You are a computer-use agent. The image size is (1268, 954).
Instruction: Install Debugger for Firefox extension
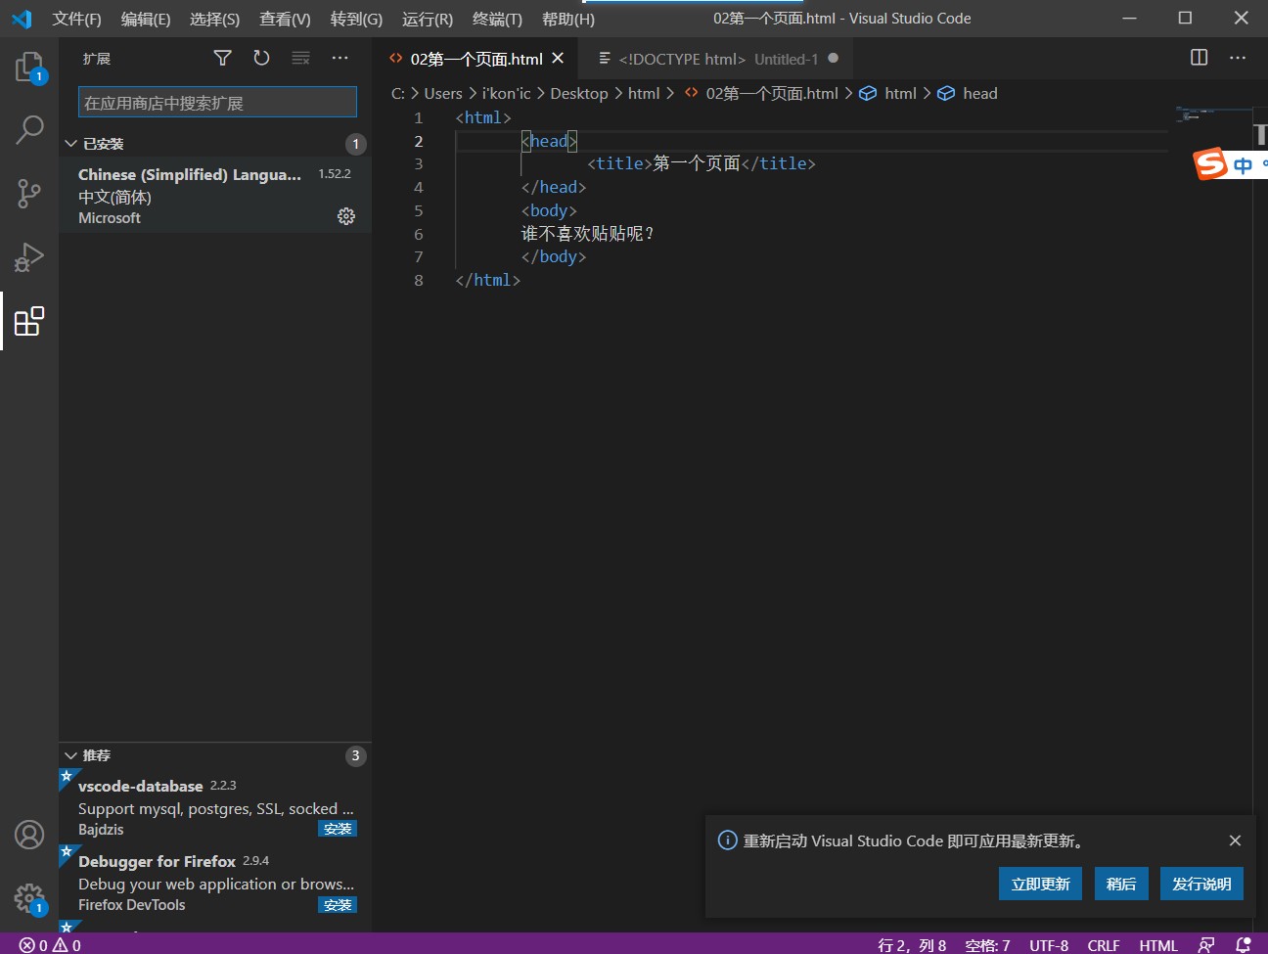(x=338, y=905)
